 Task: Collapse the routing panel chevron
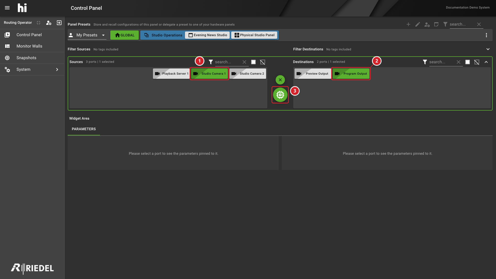(x=486, y=62)
